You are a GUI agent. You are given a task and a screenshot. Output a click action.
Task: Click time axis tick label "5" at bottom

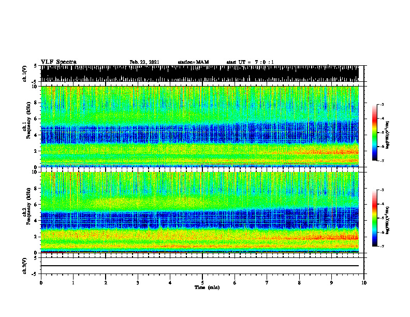click(202, 283)
